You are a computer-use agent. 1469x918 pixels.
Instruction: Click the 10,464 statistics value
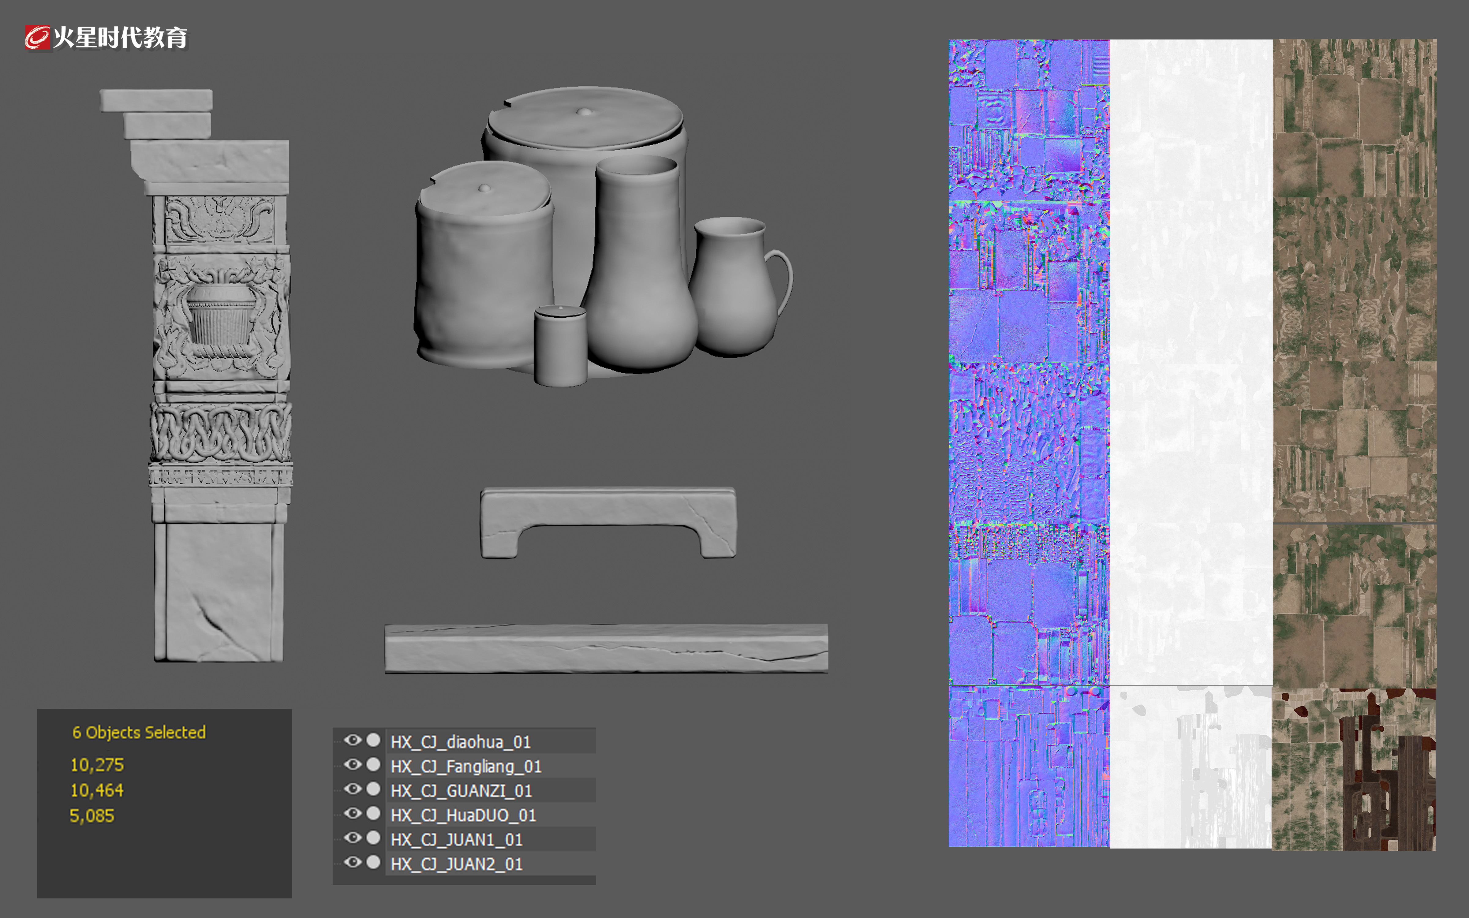(x=97, y=790)
